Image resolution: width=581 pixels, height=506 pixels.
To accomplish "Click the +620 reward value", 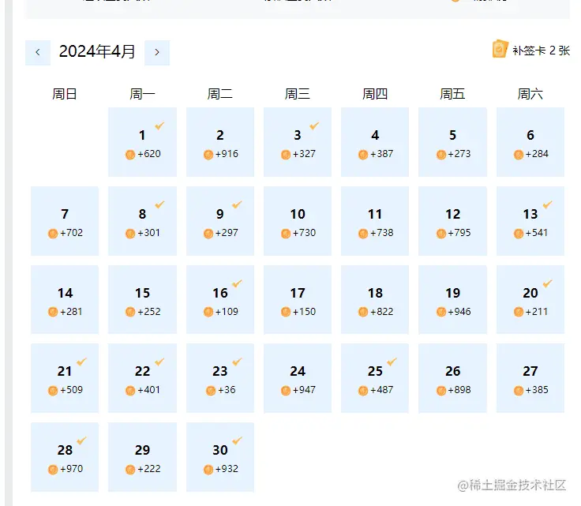I will click(x=149, y=154).
